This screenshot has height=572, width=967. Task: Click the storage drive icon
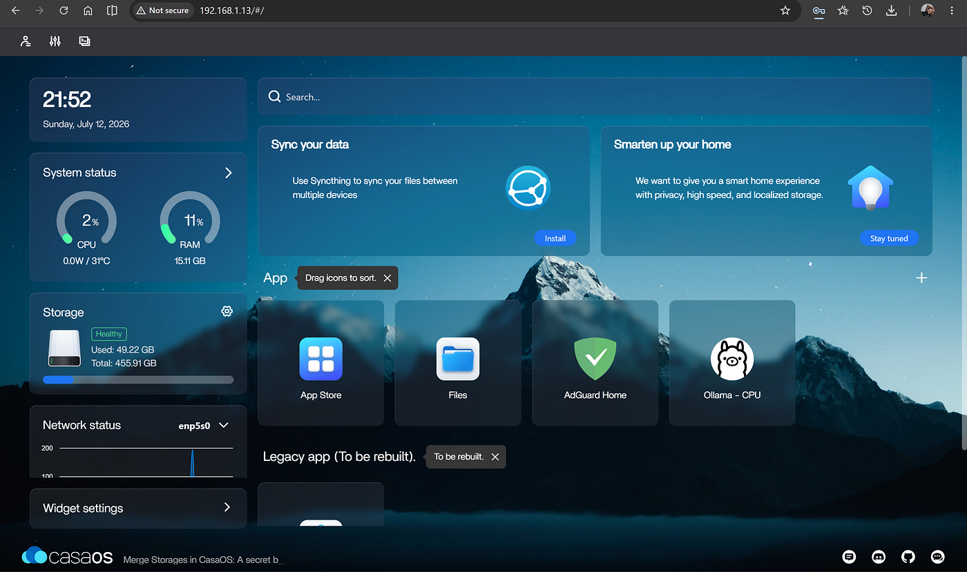click(65, 348)
